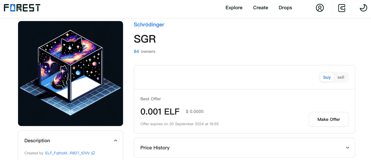Open the user profile icon
Image resolution: width=371 pixels, height=160 pixels.
point(320,8)
